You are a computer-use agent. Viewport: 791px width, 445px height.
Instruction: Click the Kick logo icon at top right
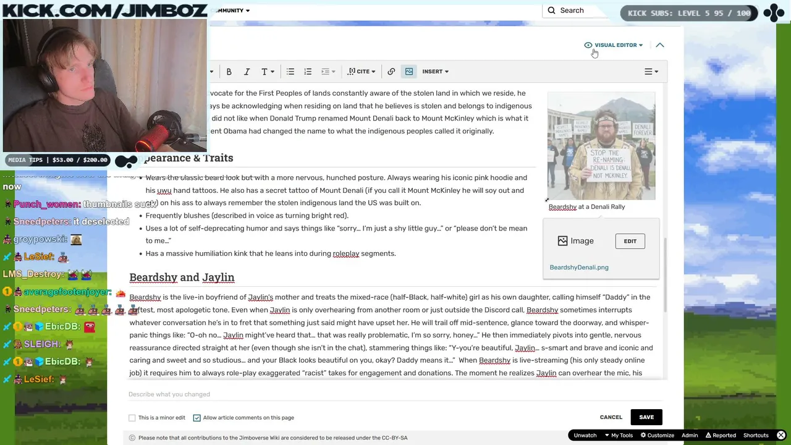(774, 12)
